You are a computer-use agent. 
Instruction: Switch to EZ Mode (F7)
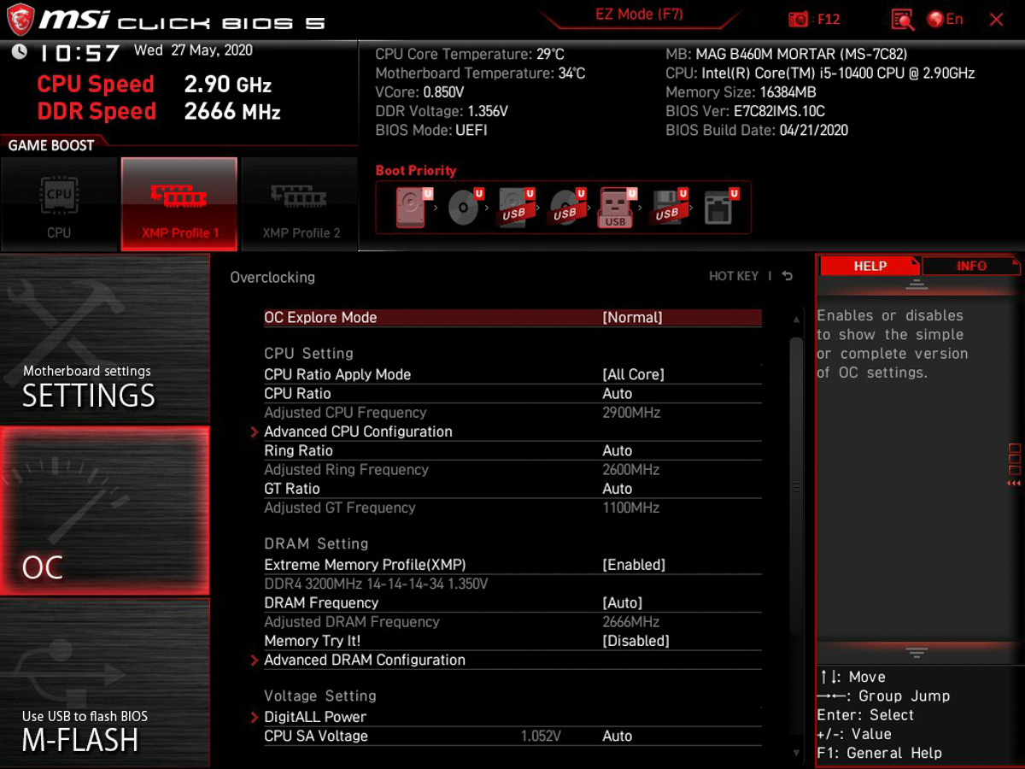pos(639,15)
